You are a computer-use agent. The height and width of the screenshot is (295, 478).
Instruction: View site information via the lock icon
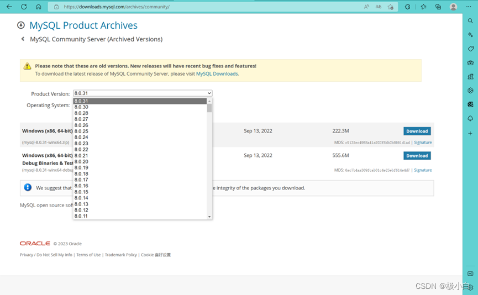[x=56, y=7]
